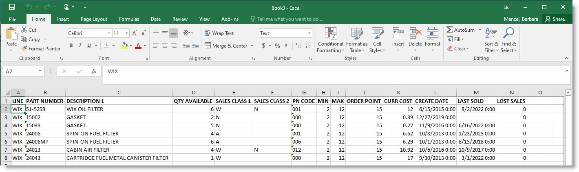
Task: Expand the number format Text dropdown
Action: 309,33
